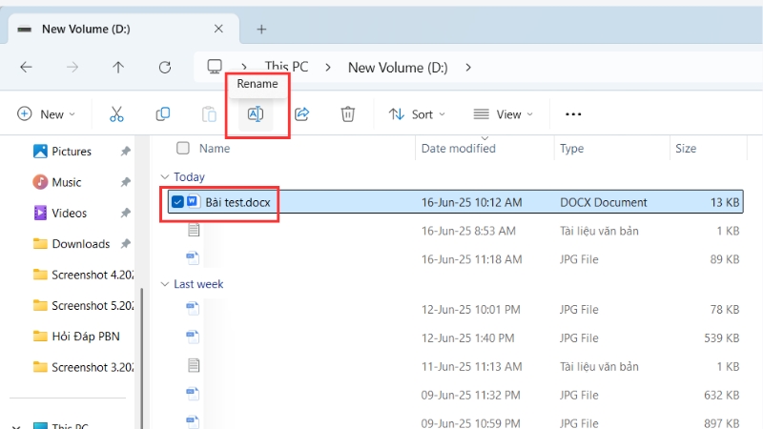
Task: Click the Cut scissors icon
Action: (x=116, y=114)
